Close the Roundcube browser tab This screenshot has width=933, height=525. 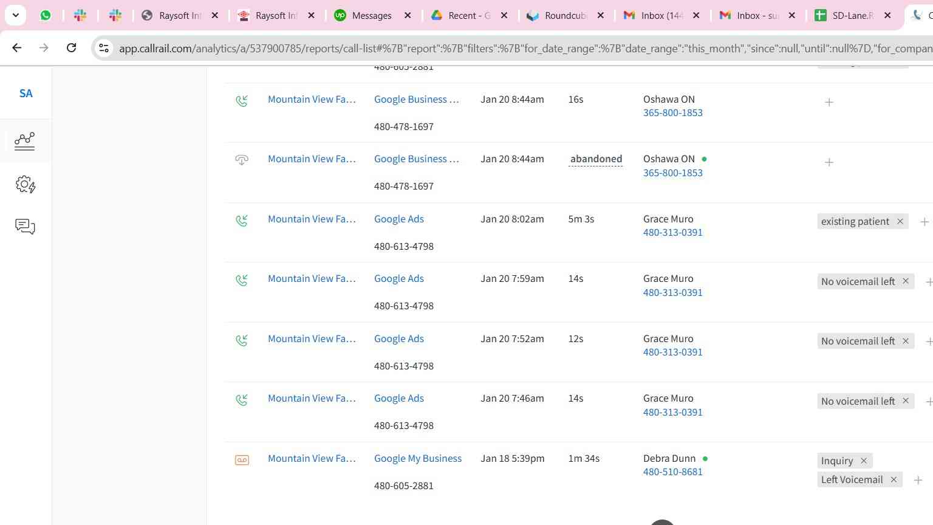point(600,15)
